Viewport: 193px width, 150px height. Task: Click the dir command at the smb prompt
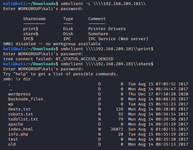coord(27,79)
